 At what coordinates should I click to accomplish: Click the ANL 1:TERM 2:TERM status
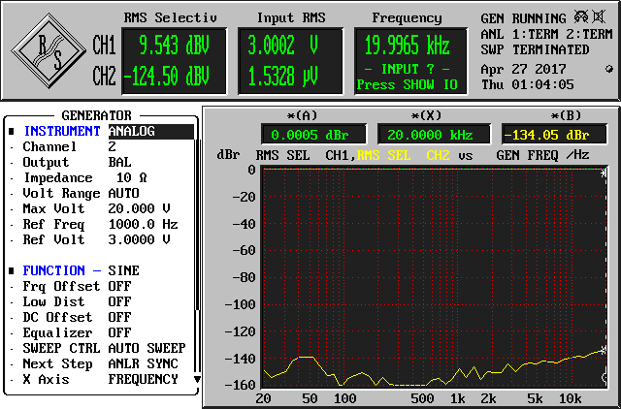coord(546,34)
